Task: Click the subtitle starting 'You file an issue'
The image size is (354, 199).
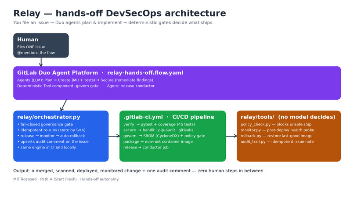Action: point(113,22)
